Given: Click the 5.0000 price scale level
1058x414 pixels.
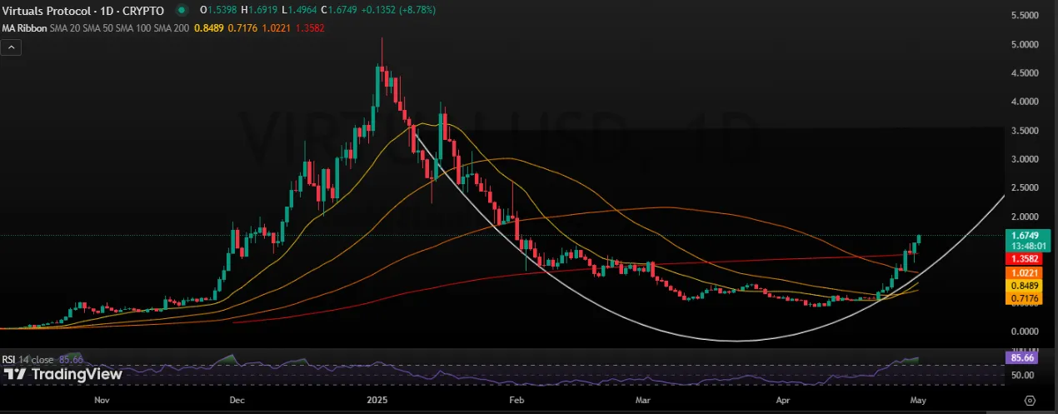Looking at the screenshot, I should [1023, 44].
